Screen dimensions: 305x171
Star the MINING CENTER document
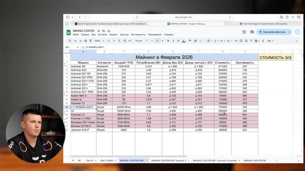point(99,31)
